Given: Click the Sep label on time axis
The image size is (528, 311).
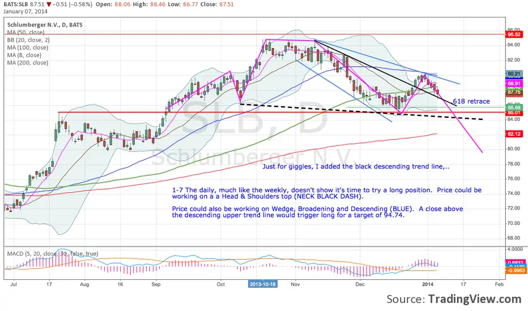Looking at the screenshot, I should pos(156,284).
